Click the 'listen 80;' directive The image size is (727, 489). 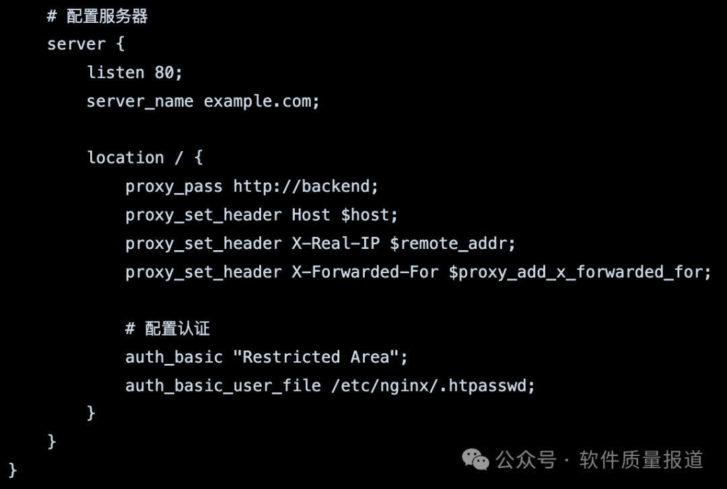[135, 73]
